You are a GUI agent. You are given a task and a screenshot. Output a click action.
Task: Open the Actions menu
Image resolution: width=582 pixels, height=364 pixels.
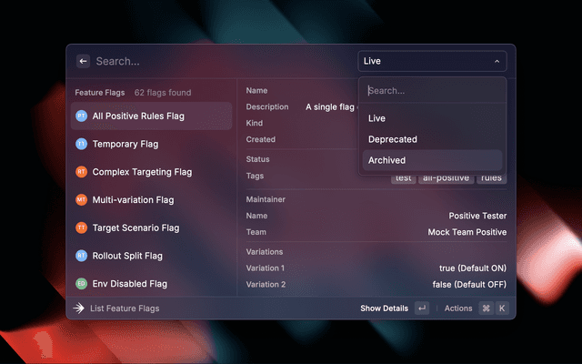click(x=458, y=308)
